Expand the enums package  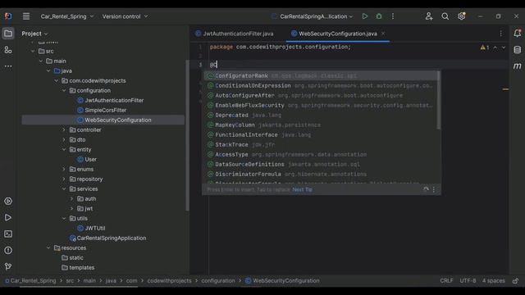click(64, 170)
